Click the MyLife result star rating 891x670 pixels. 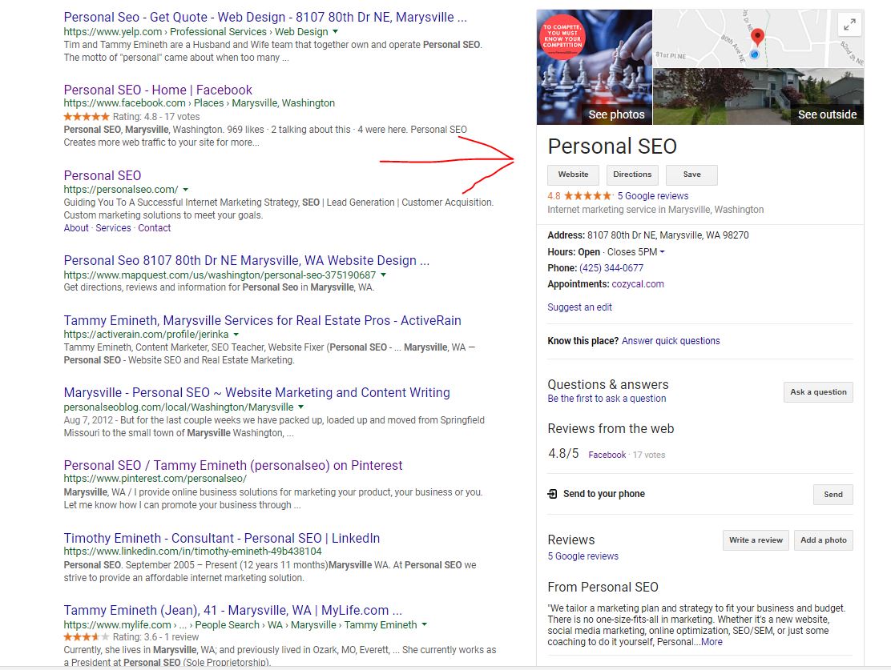point(87,637)
